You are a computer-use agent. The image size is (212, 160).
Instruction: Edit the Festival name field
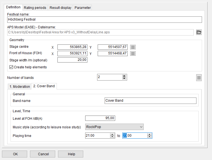105,19
